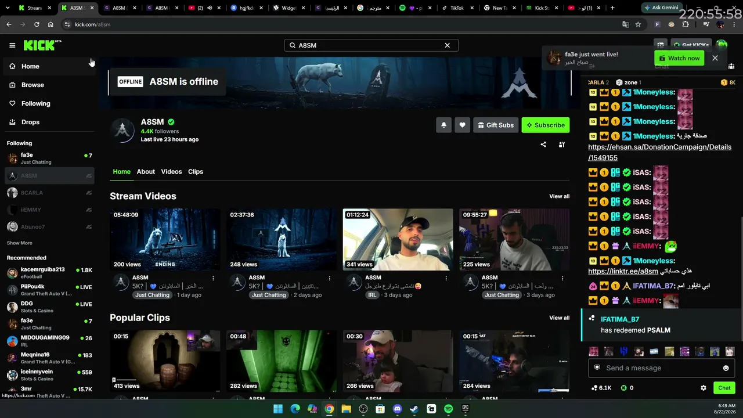Open options menu for 248-views video
Viewport: 743px width, 418px height.
(330, 279)
